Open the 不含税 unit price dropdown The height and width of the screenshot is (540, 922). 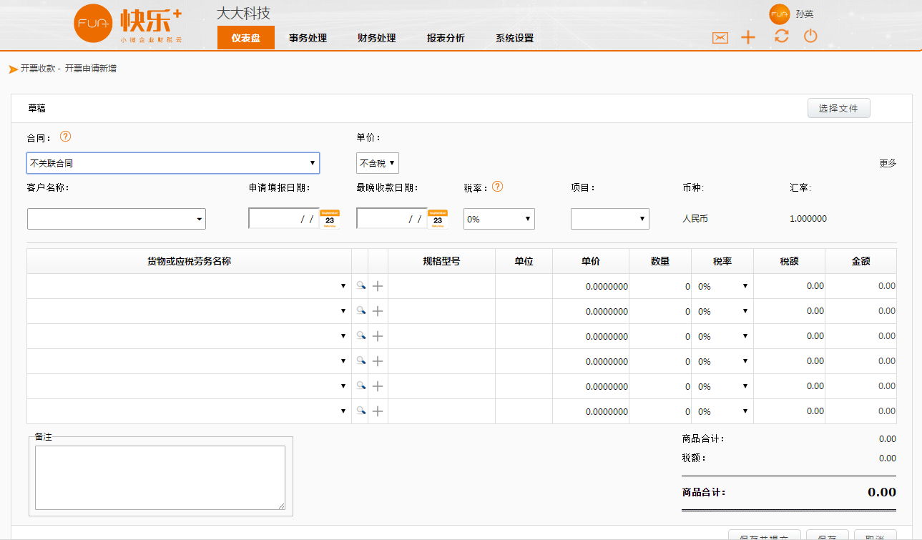[378, 163]
